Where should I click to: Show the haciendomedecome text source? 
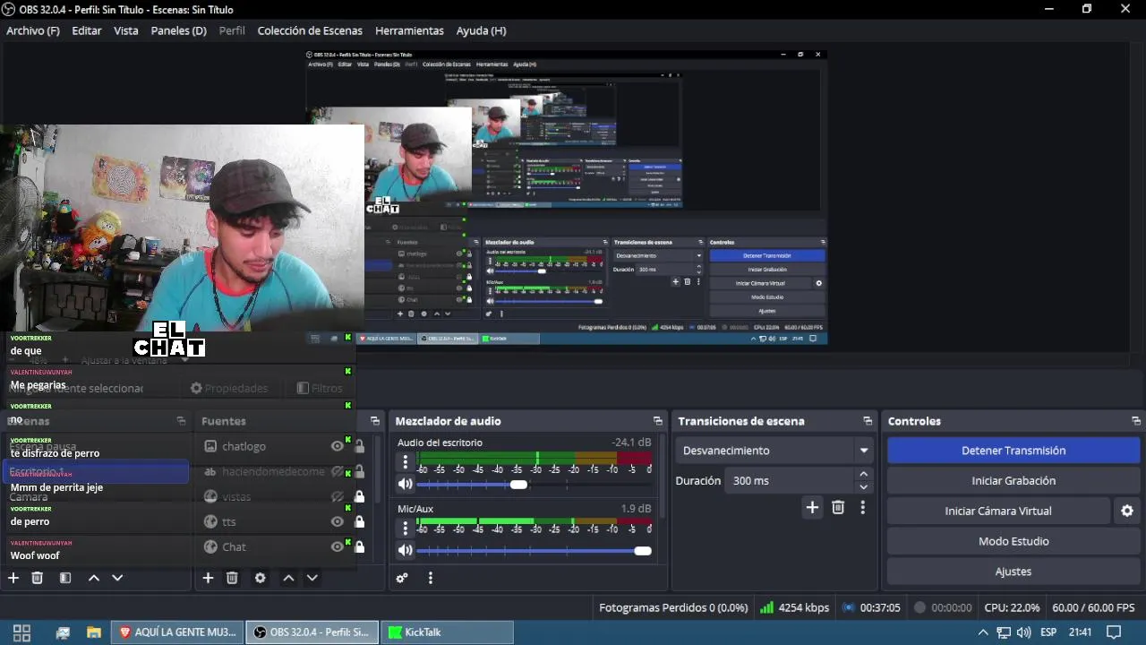point(338,471)
